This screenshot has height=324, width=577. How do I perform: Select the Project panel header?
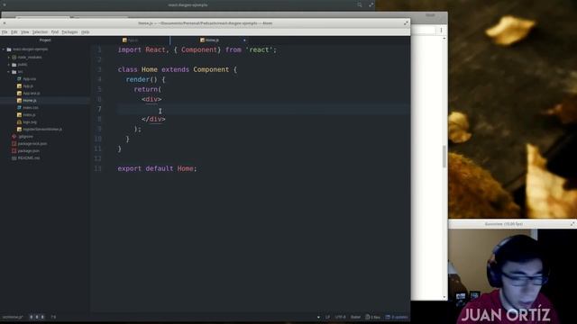(45, 40)
